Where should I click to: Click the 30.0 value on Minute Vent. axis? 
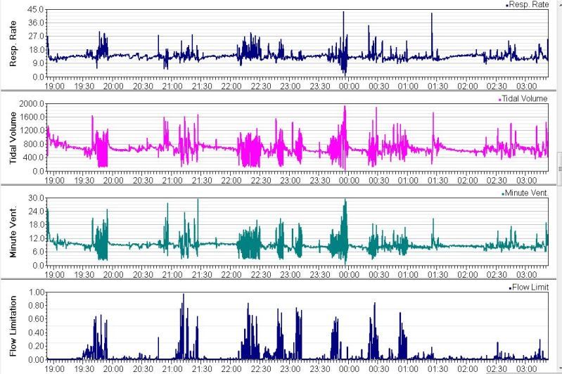click(x=35, y=198)
